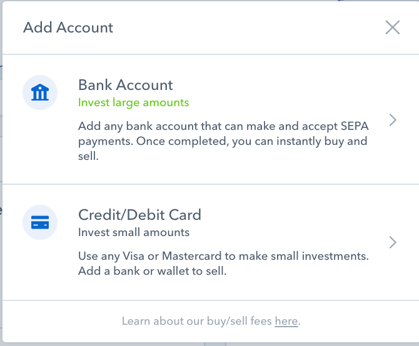The image size is (419, 346).
Task: Click the 'Add Account' dialog title
Action: (x=68, y=27)
